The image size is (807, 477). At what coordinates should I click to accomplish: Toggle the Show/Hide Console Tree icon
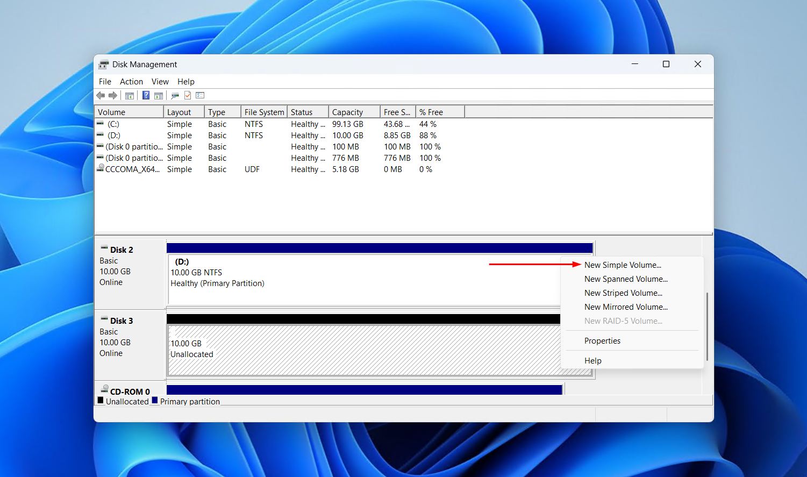[x=130, y=96]
